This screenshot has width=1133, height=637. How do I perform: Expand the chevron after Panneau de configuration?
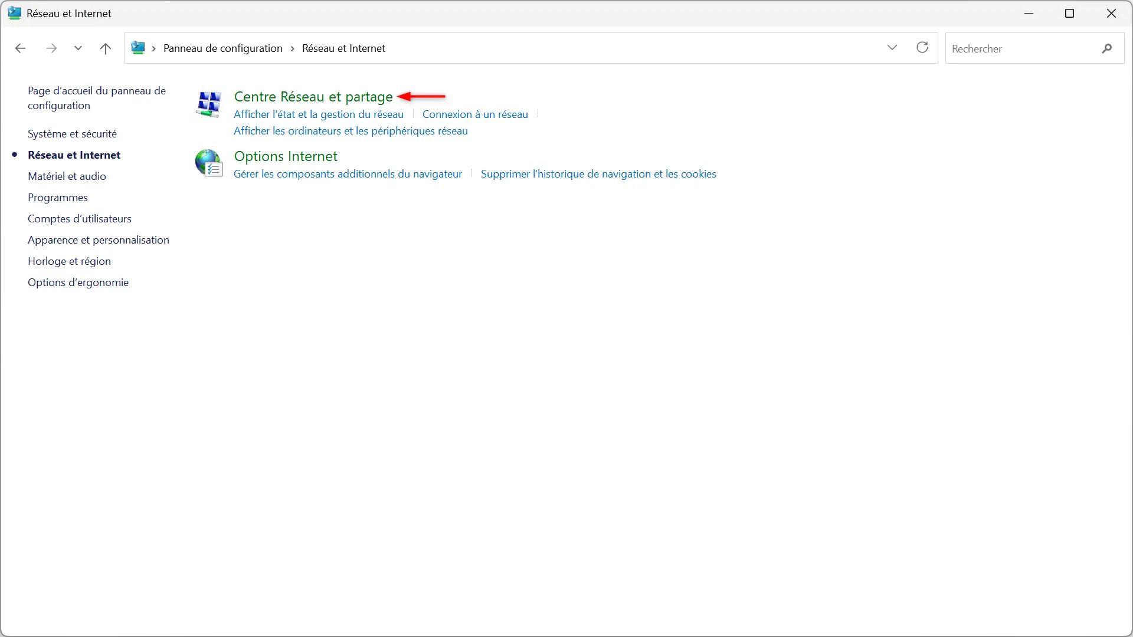pos(292,48)
